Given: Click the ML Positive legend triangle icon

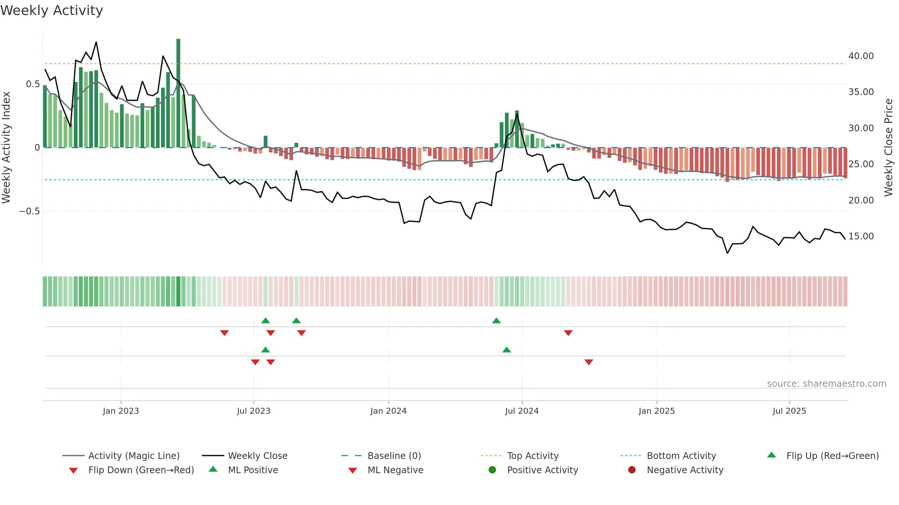Looking at the screenshot, I should click(213, 469).
